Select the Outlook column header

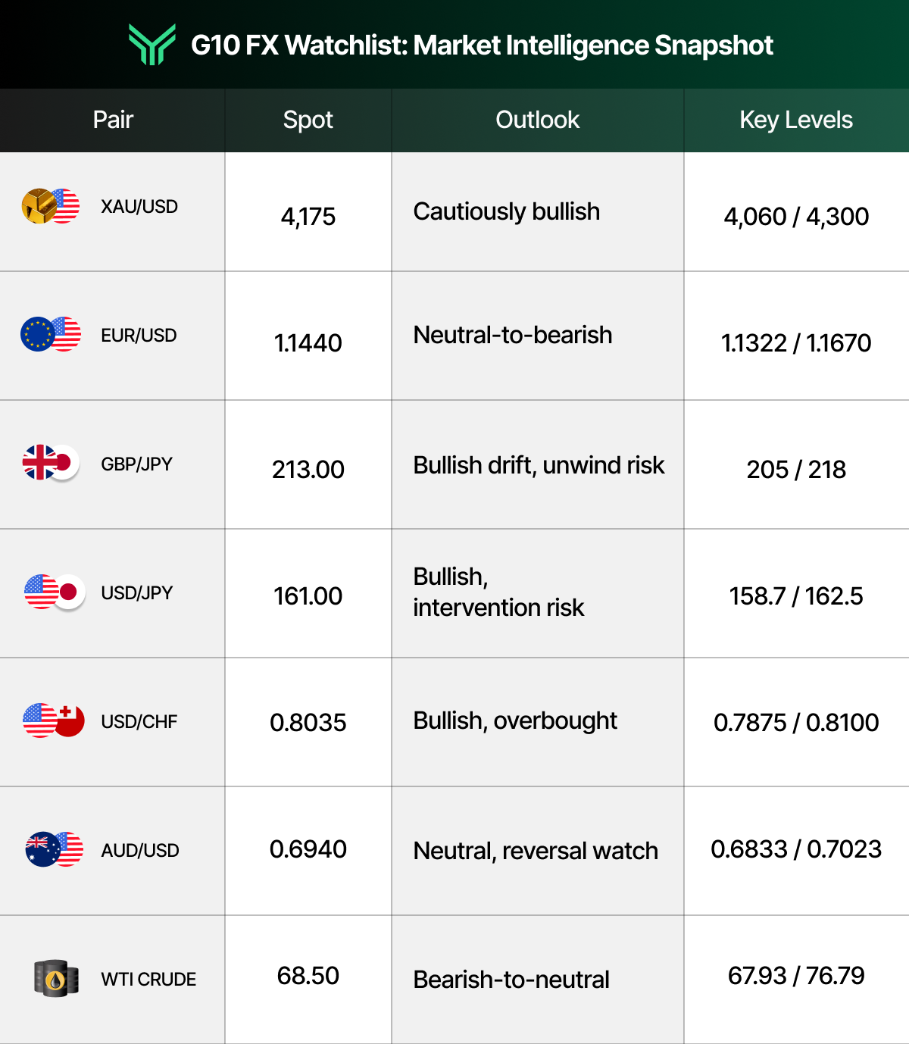[x=537, y=120]
